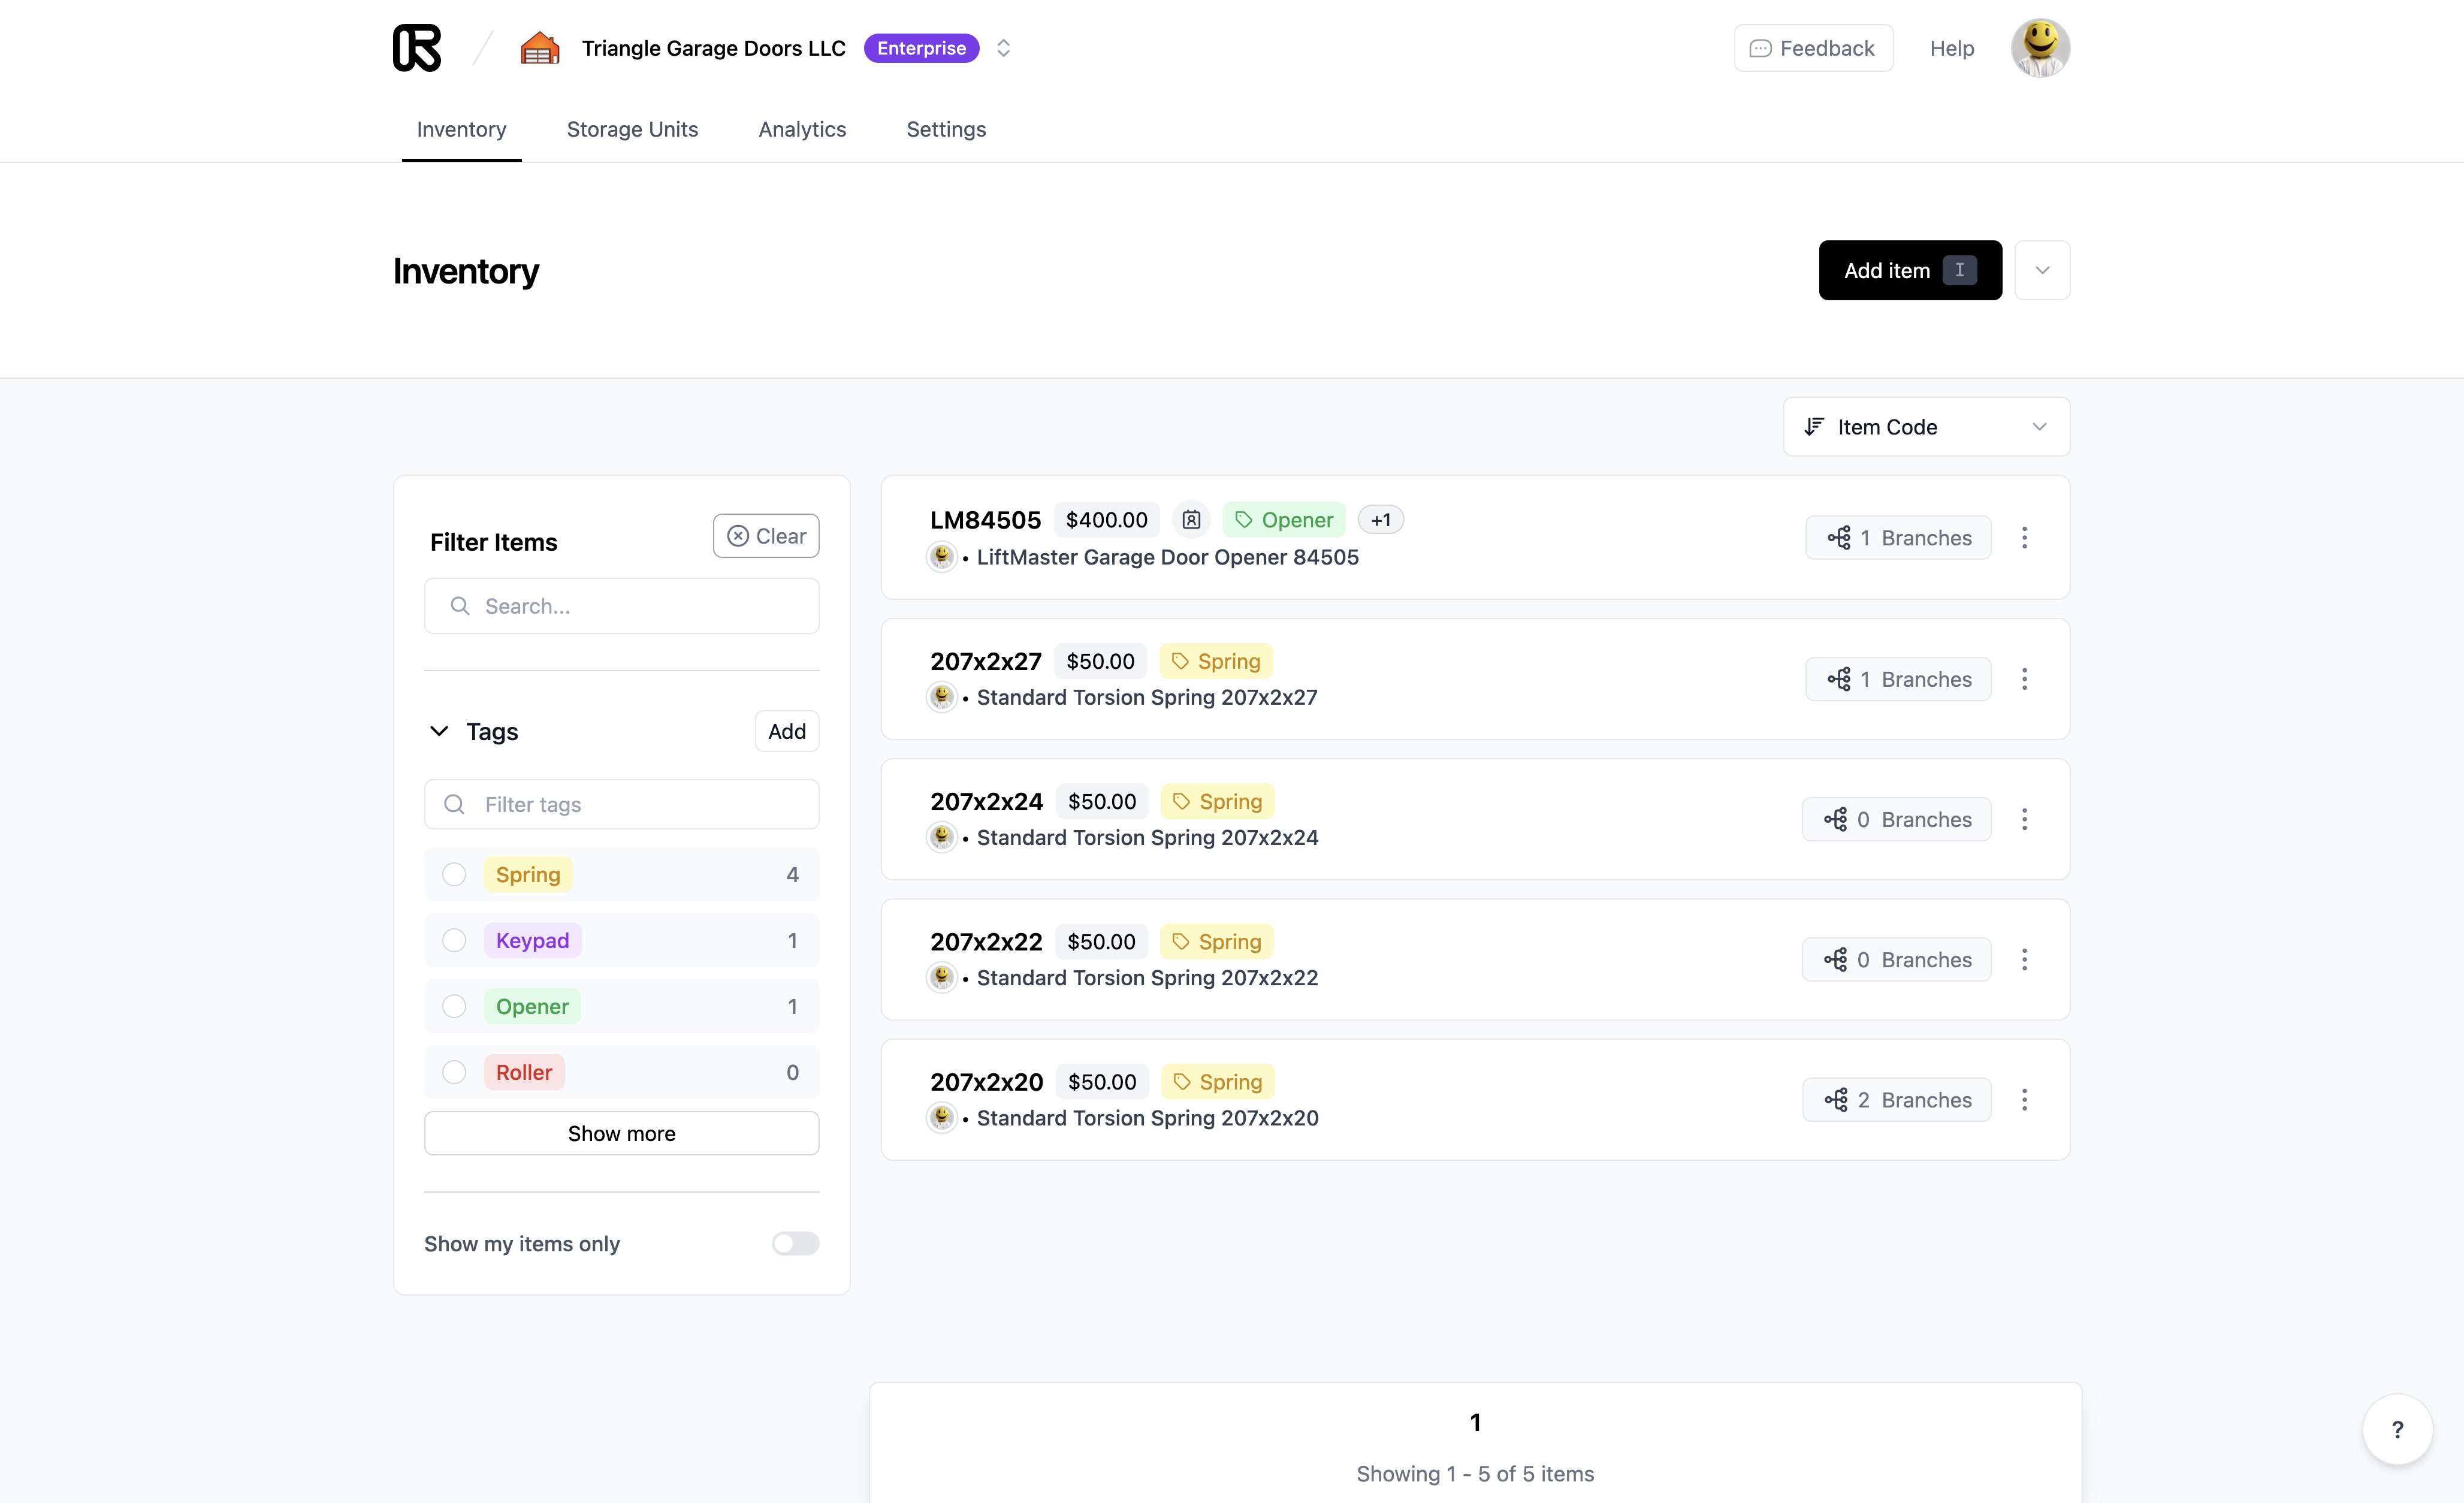Viewport: 2464px width, 1503px height.
Task: Open three-dot menu for 207x2x20
Action: pyautogui.click(x=2026, y=1100)
